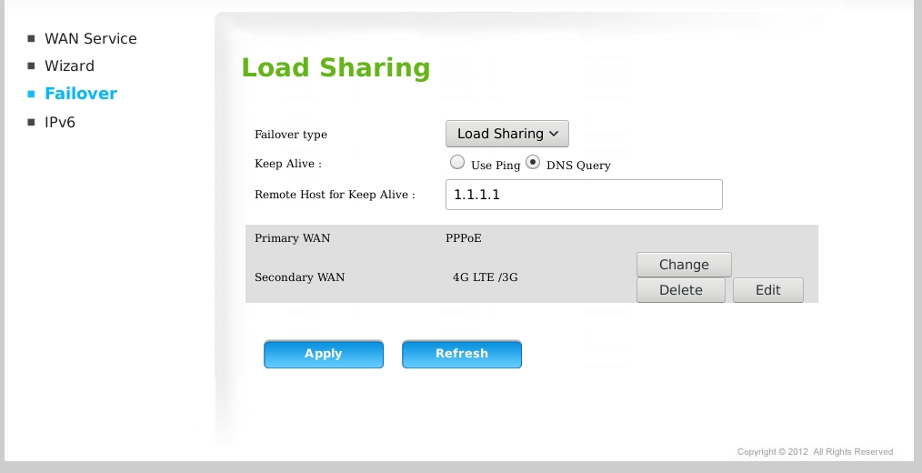
Task: Click the Load Sharing page heading
Action: coord(336,67)
